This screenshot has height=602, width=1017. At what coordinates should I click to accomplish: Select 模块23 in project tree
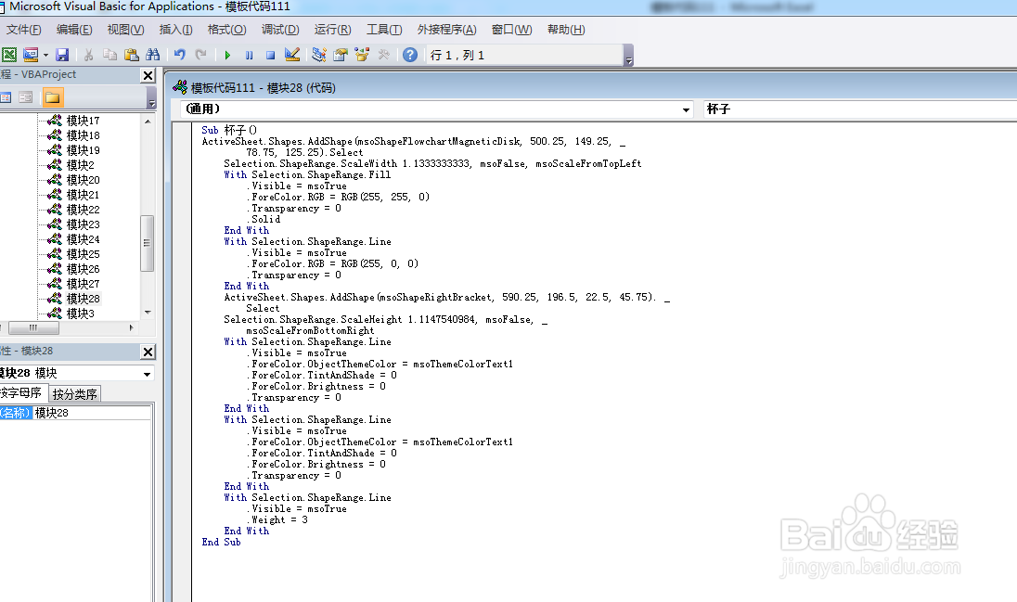(83, 225)
